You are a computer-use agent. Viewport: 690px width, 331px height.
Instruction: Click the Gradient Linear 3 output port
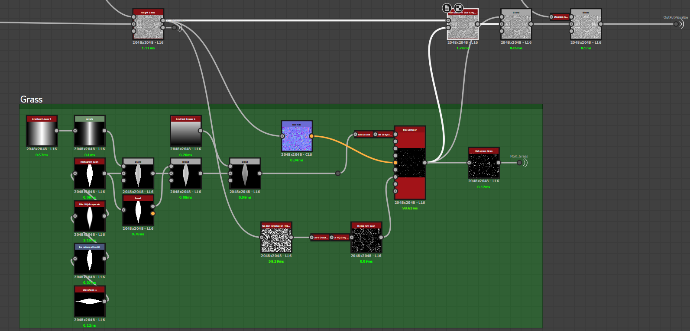coord(57,131)
